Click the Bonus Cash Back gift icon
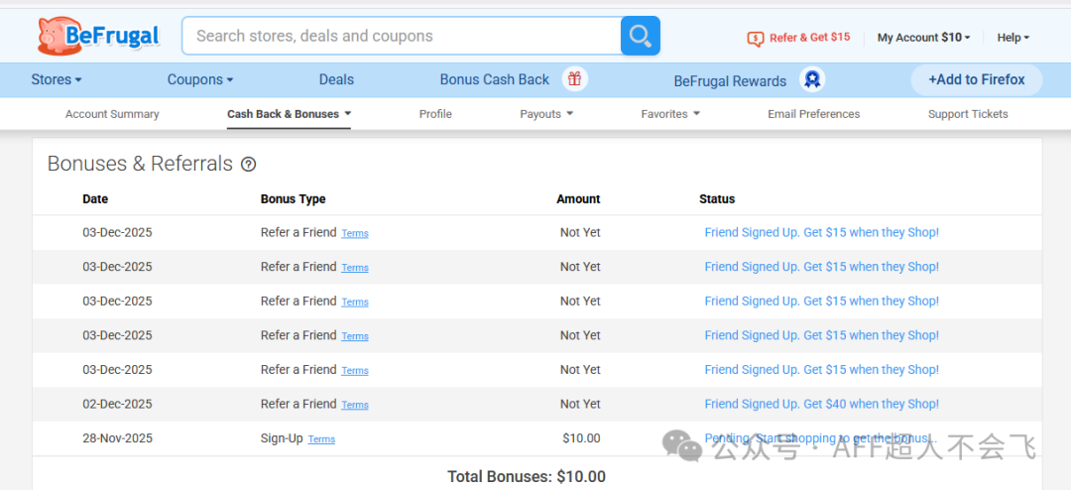Image resolution: width=1071 pixels, height=490 pixels. coord(574,79)
